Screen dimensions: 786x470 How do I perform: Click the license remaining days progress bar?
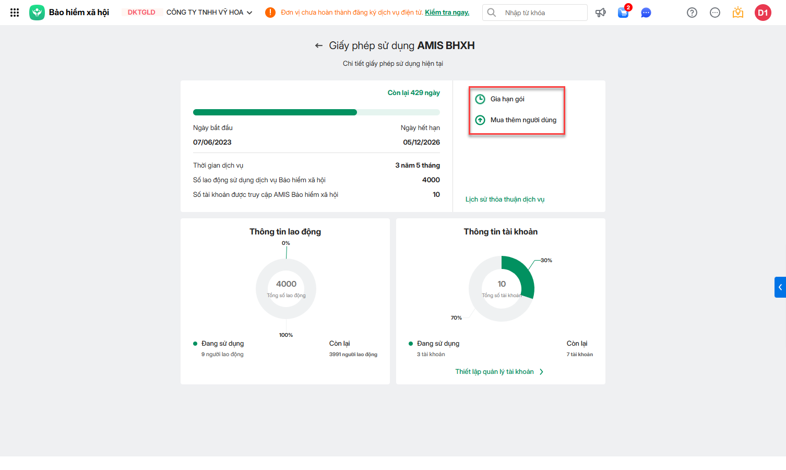point(316,112)
